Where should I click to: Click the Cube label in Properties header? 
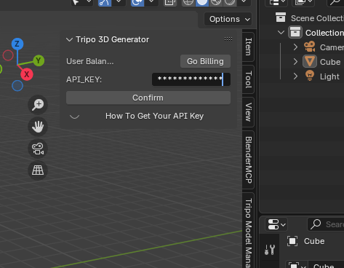tap(314, 241)
